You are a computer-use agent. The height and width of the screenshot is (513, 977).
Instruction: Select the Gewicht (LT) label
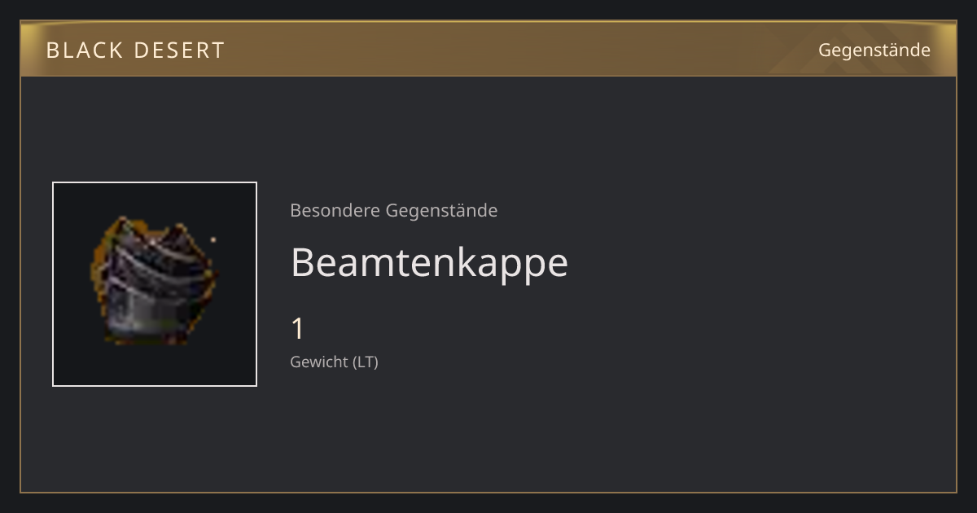point(334,362)
